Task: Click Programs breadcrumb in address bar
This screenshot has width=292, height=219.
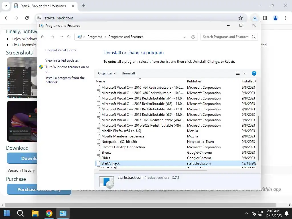Action: coord(95,37)
